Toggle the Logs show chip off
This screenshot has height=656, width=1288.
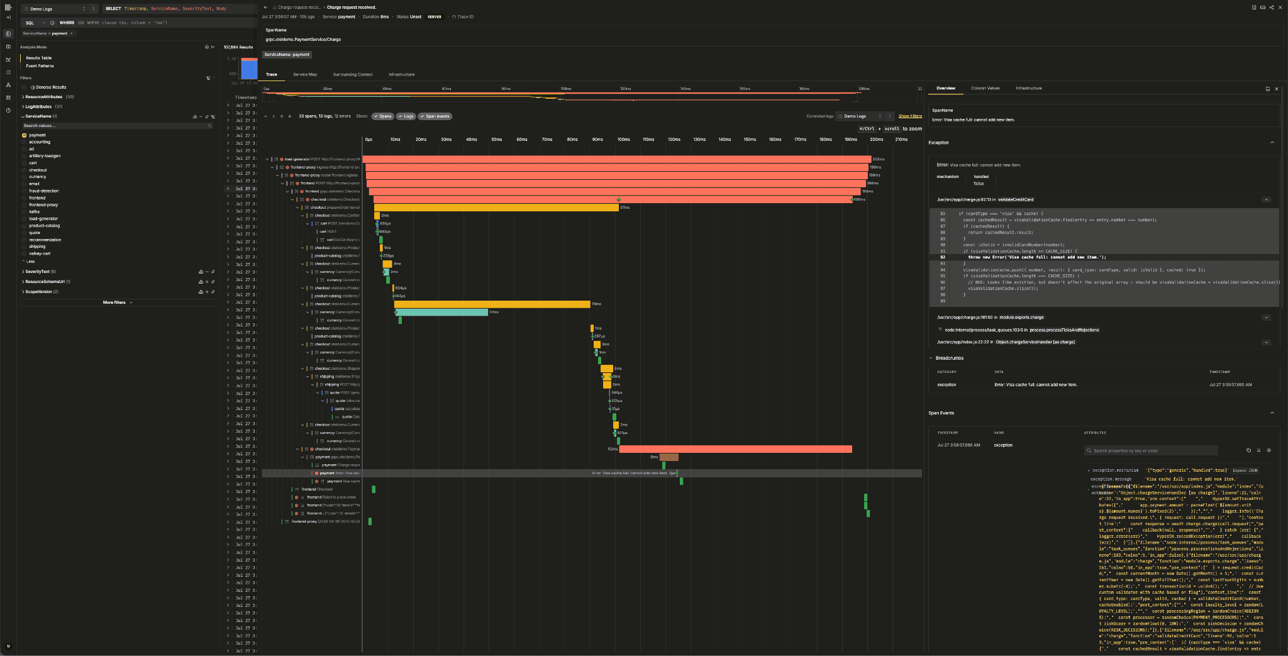(x=406, y=116)
